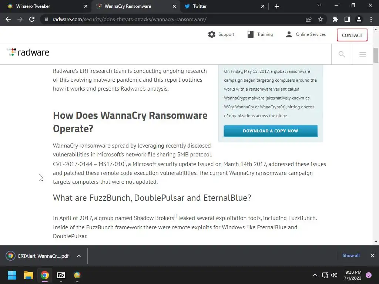This screenshot has height=284, width=379.
Task: Click the address bar URL
Action: pos(129,19)
